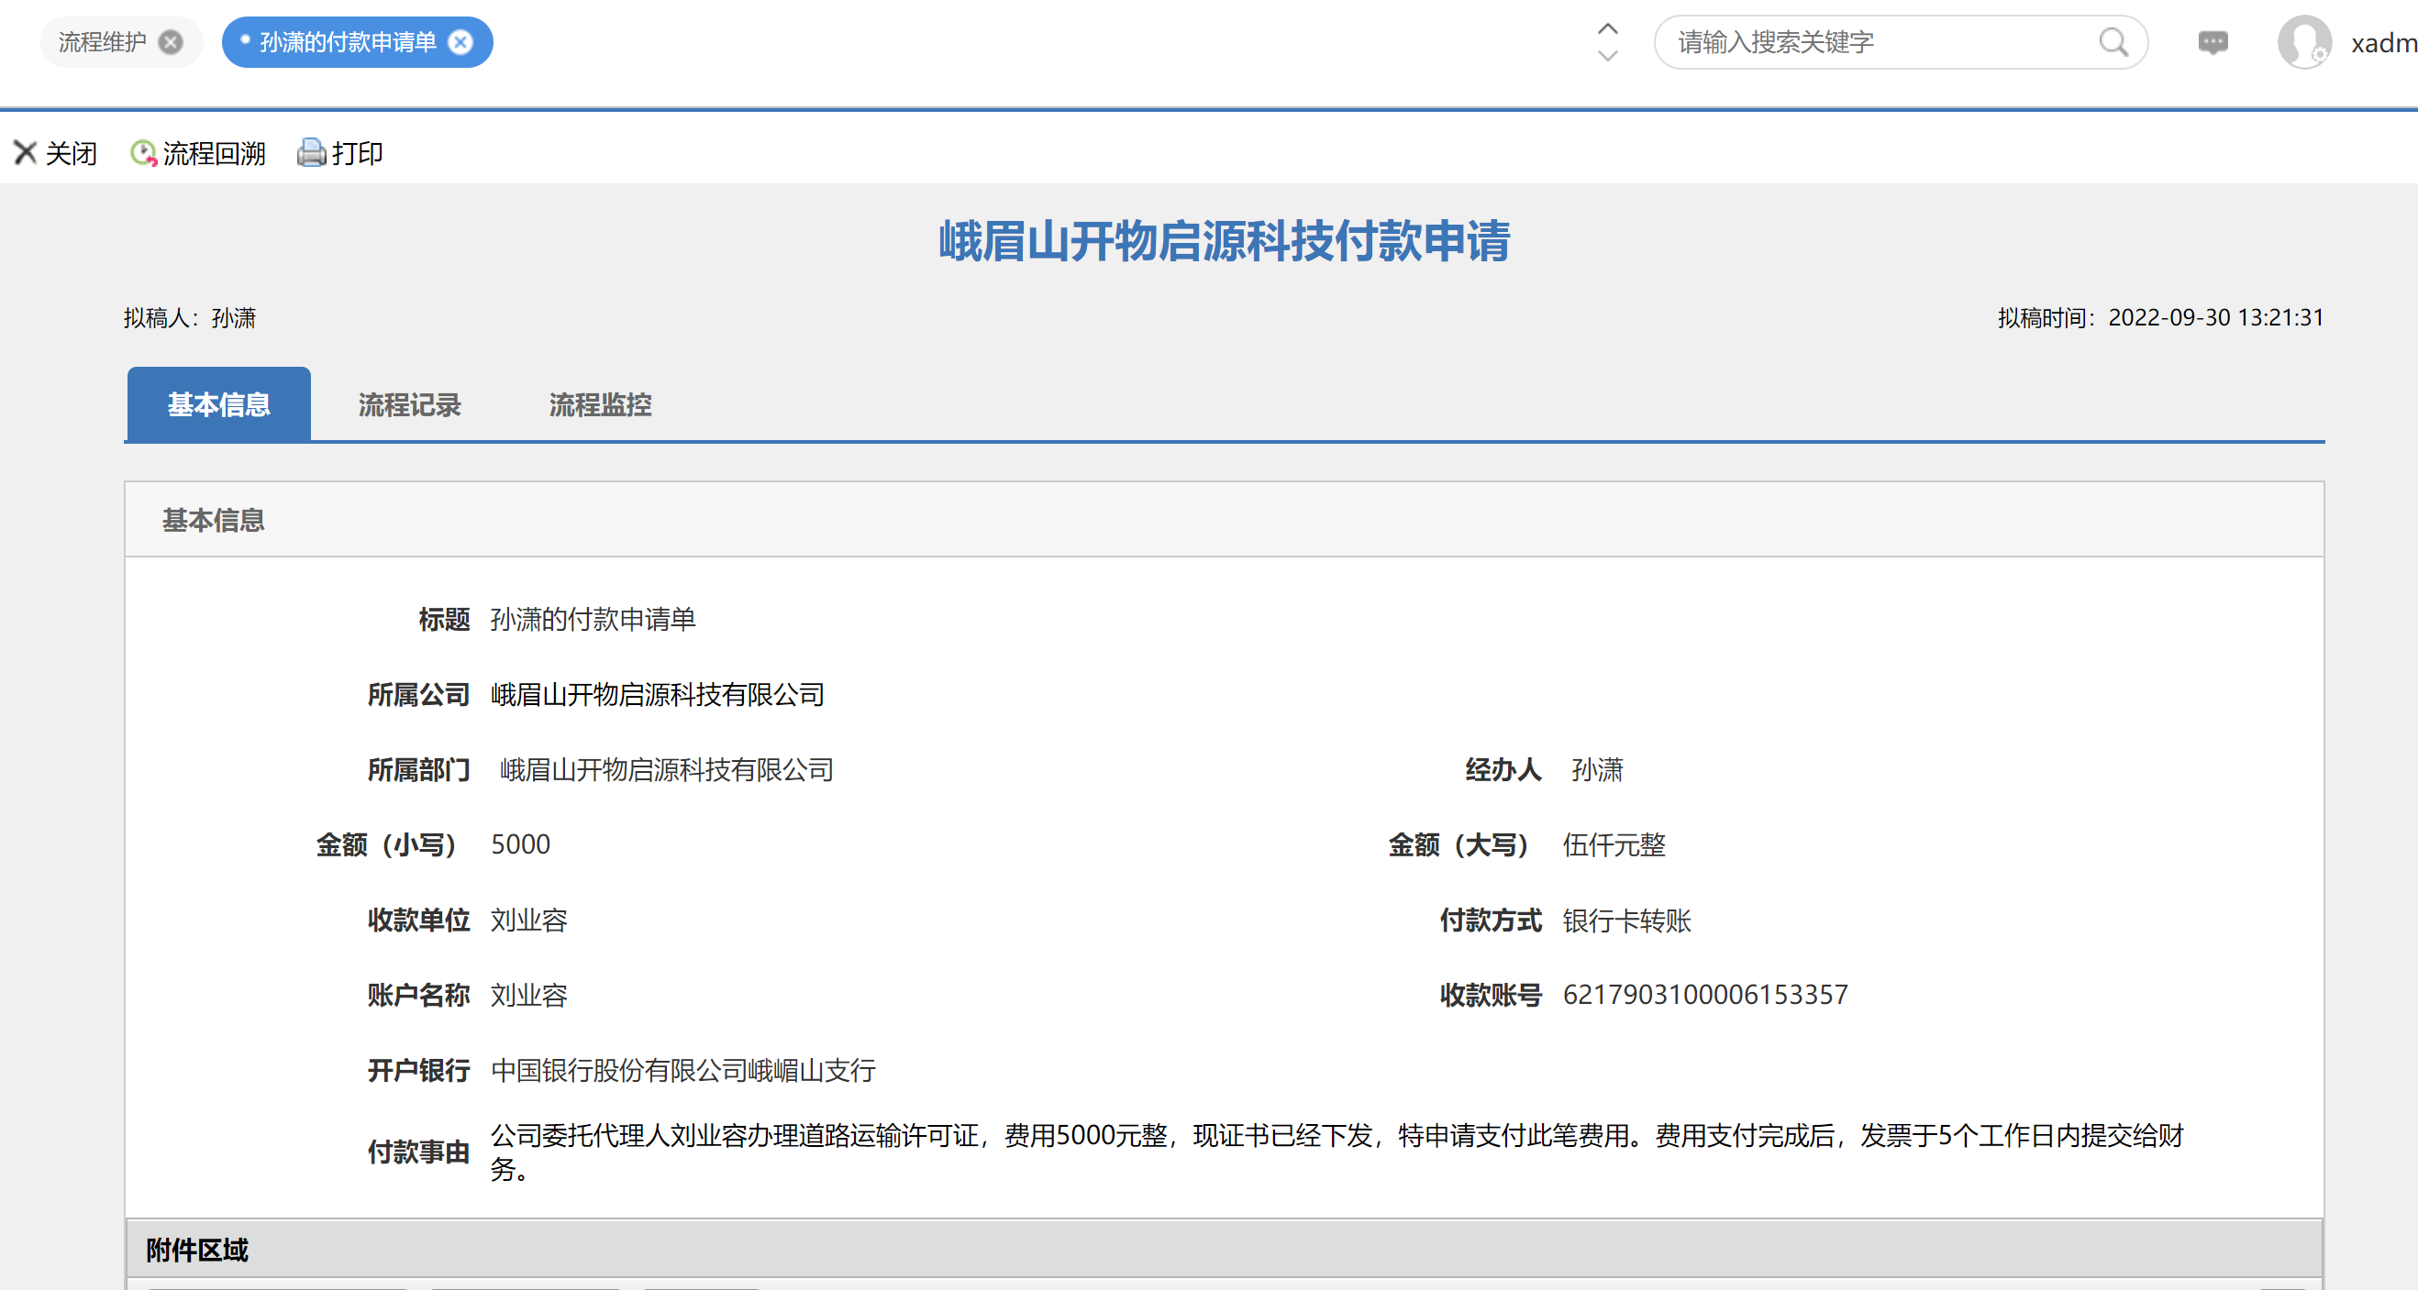Click the 收款账号 number value
This screenshot has height=1290, width=2418.
coord(1704,995)
